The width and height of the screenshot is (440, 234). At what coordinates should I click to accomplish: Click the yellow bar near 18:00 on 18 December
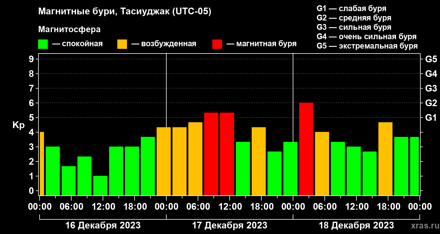click(x=385, y=159)
